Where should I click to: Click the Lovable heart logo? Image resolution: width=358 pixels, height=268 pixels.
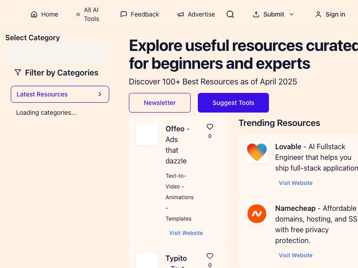tap(257, 152)
